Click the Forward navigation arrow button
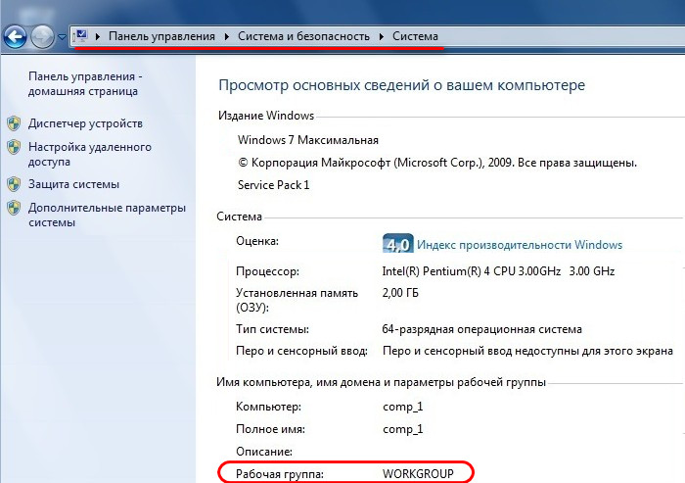The height and width of the screenshot is (483, 685). [x=42, y=37]
